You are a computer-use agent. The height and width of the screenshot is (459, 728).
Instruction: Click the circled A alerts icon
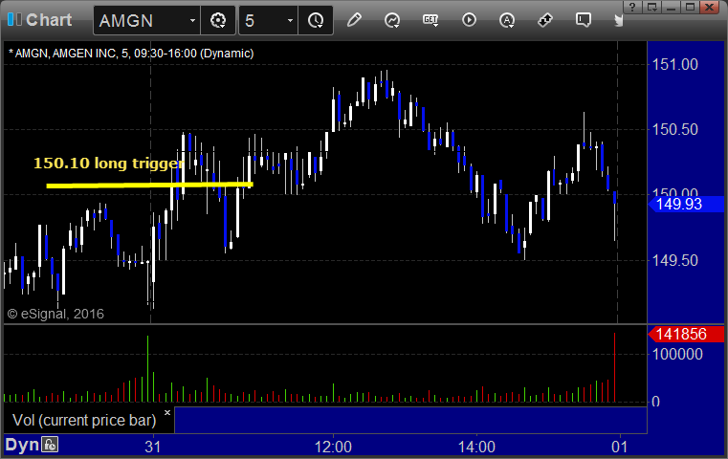pos(506,20)
